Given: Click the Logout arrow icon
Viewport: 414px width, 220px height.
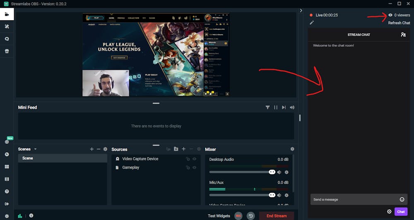Looking at the screenshot, I should coord(7,204).
